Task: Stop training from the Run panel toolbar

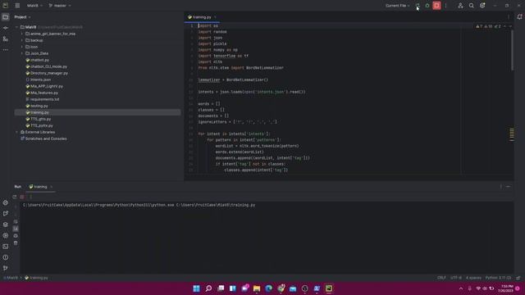Action: coord(22,197)
